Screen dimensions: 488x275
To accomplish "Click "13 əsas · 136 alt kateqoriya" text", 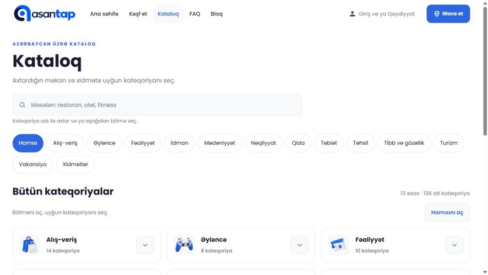I will pos(435,193).
